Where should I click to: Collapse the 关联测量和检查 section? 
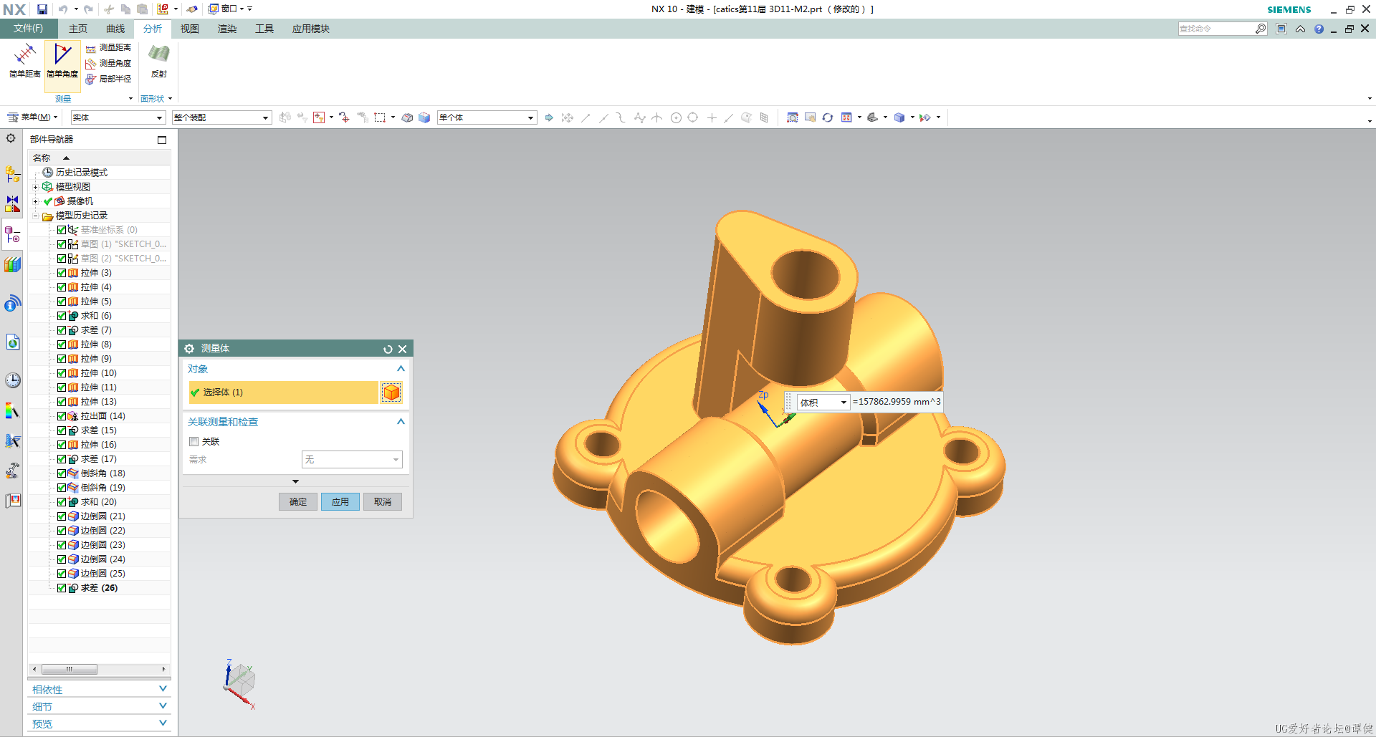pos(401,422)
